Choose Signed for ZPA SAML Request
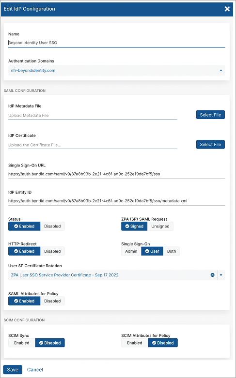 pyautogui.click(x=134, y=226)
